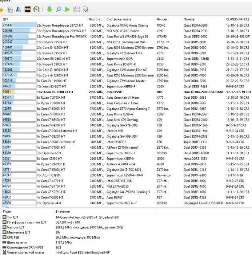
Task: Click the icon beside CPU FSB
Action: 4,237
